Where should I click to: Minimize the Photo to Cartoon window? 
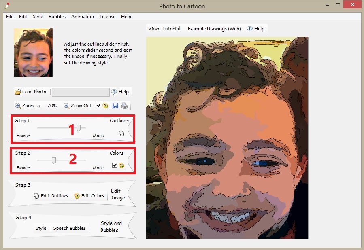(327, 5)
